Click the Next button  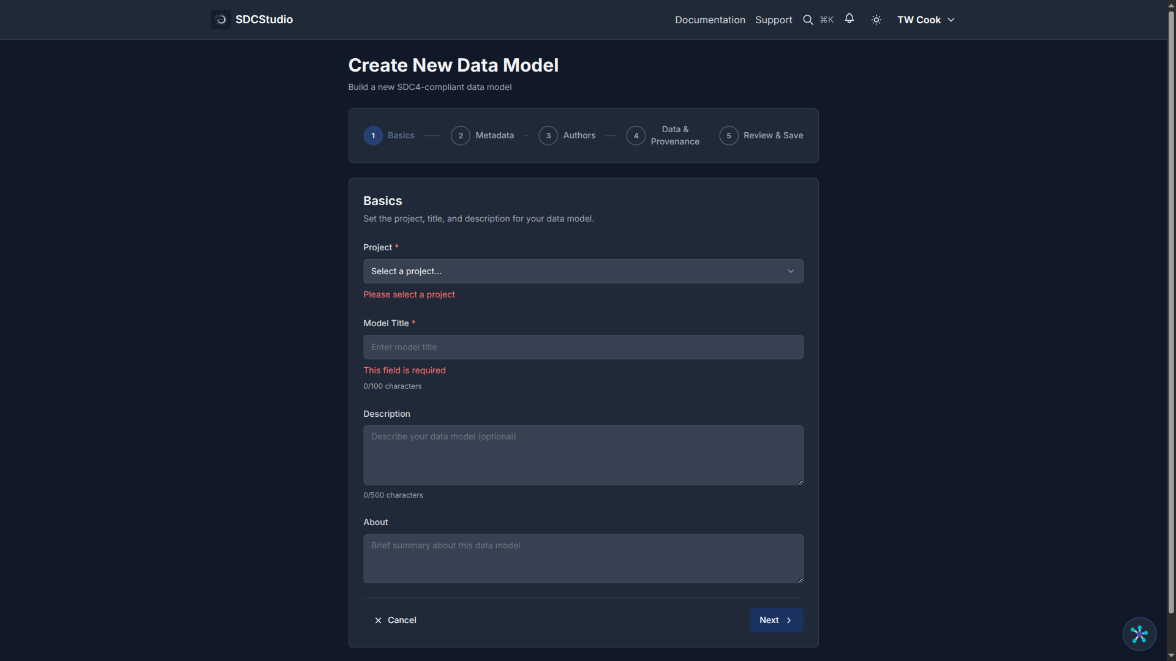[776, 620]
